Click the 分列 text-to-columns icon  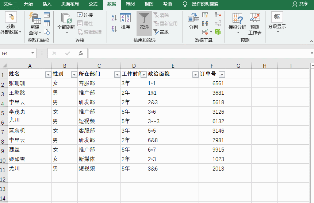[x=193, y=18]
